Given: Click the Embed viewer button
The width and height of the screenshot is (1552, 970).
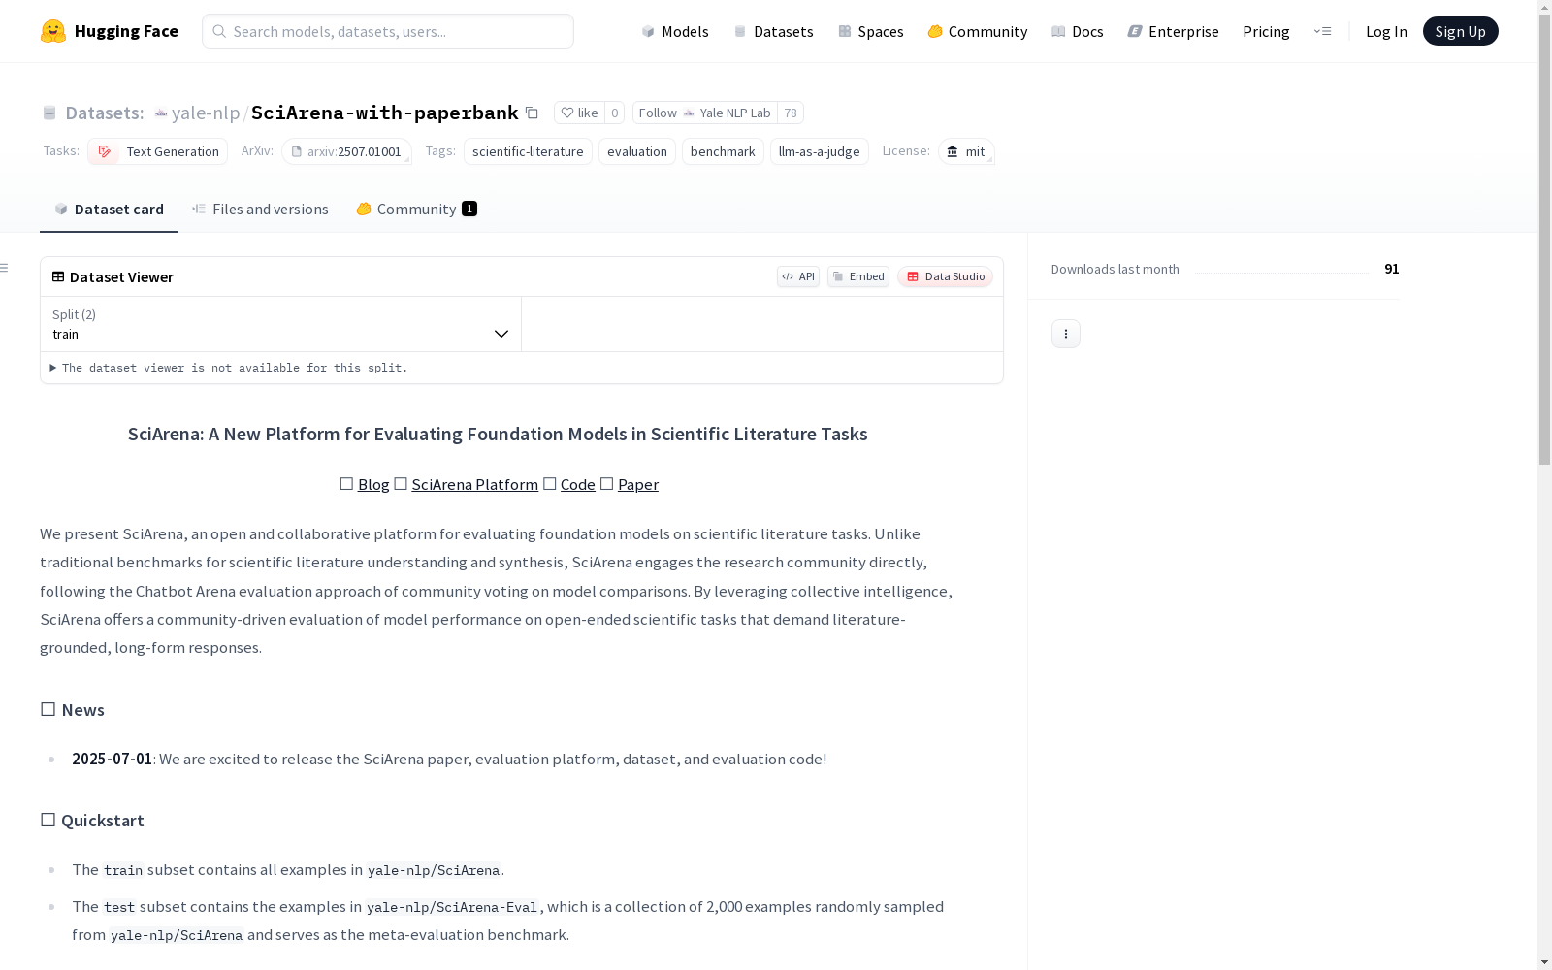Looking at the screenshot, I should click(x=858, y=276).
